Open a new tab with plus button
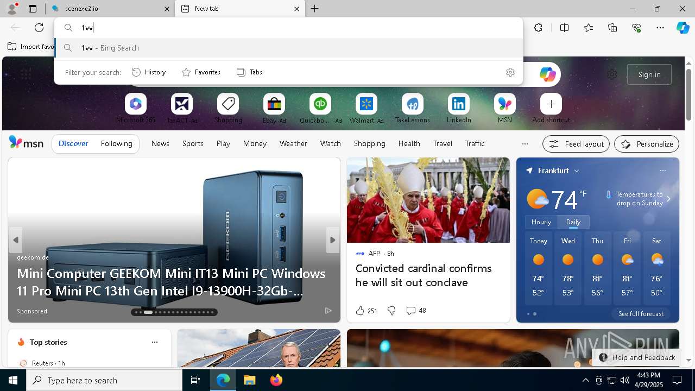The height and width of the screenshot is (391, 695). (x=315, y=9)
